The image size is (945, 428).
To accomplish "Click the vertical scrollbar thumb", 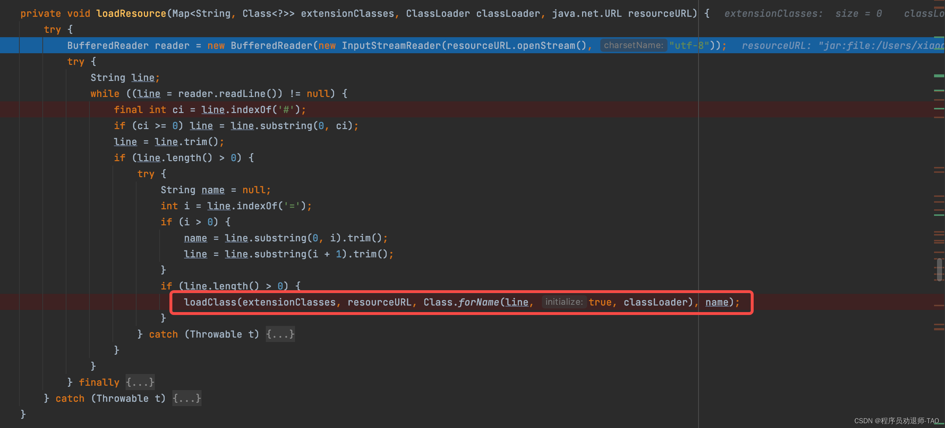I will [x=940, y=269].
